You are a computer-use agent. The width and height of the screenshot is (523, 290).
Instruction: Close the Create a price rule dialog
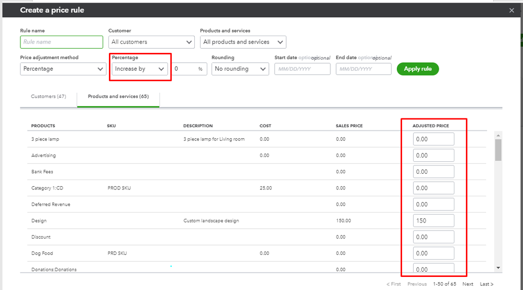click(x=511, y=10)
